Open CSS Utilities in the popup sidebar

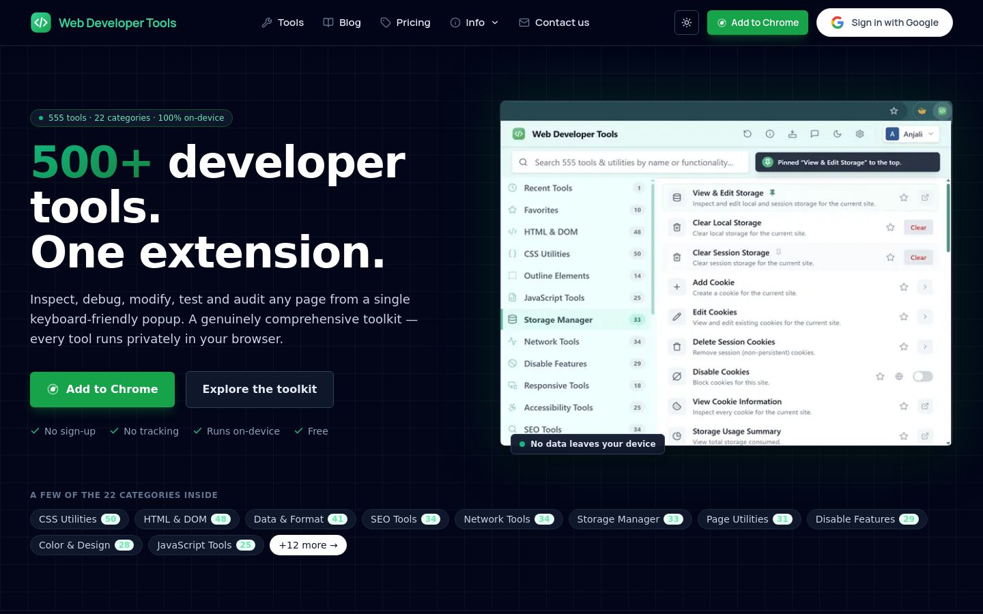tap(577, 254)
